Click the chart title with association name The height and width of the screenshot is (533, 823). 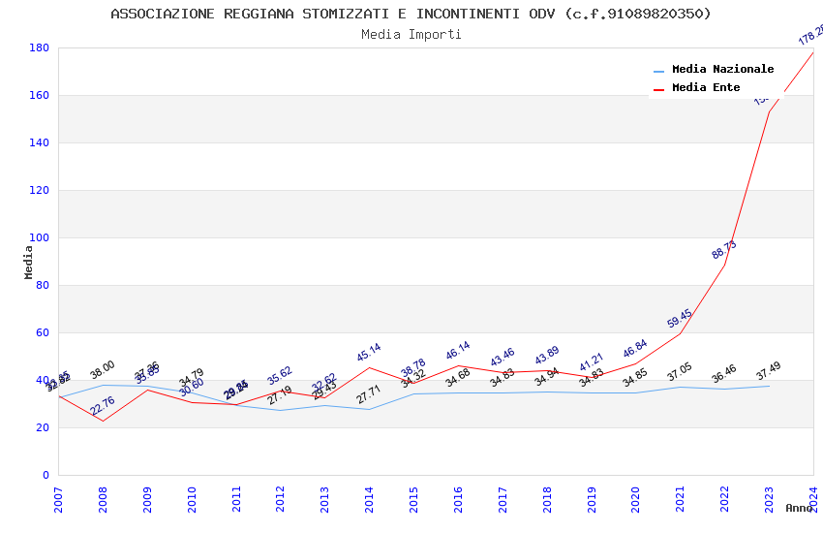[411, 14]
